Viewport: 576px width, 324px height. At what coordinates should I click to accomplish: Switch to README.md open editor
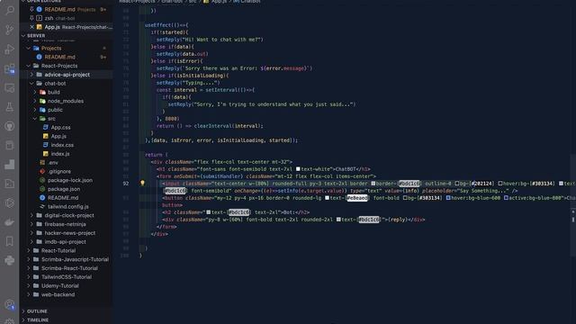(67, 9)
